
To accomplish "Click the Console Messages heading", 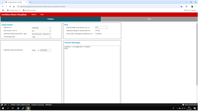I will point(72,43).
